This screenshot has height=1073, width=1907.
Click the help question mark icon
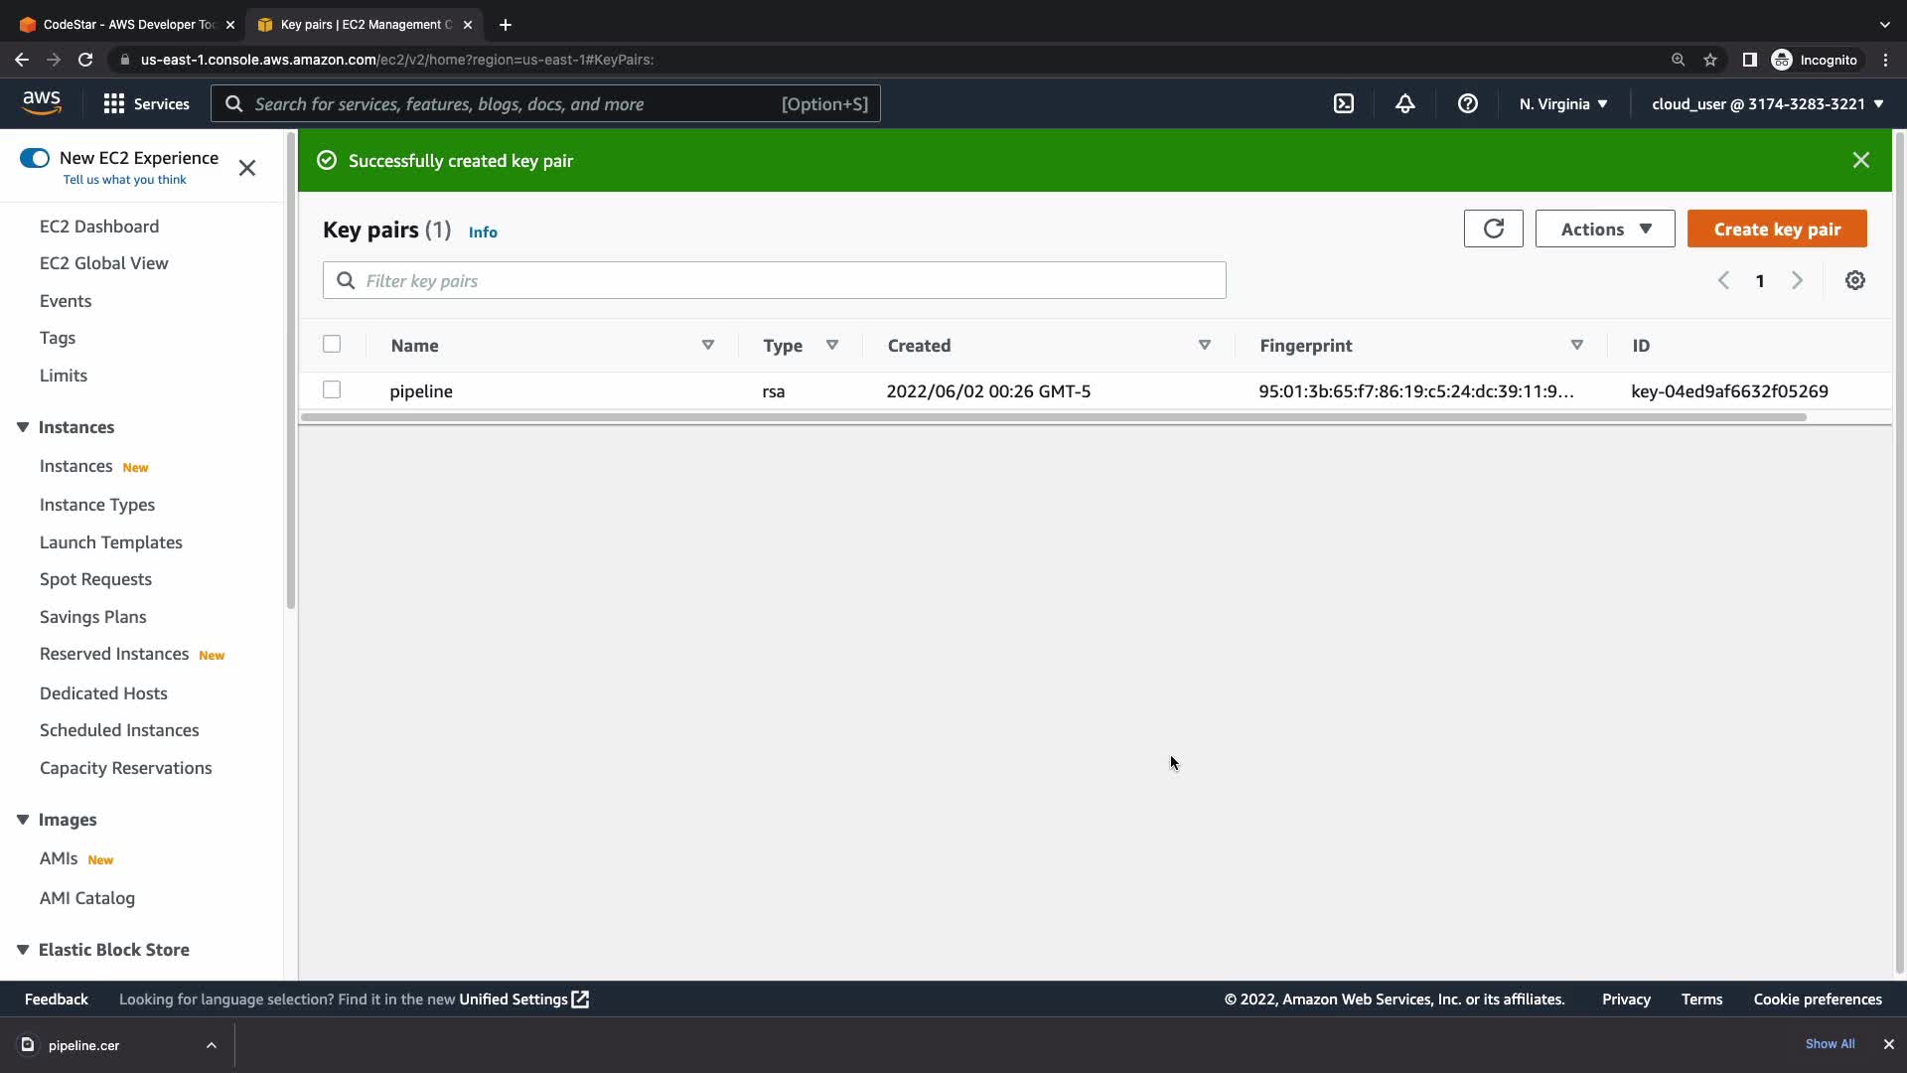pyautogui.click(x=1467, y=103)
